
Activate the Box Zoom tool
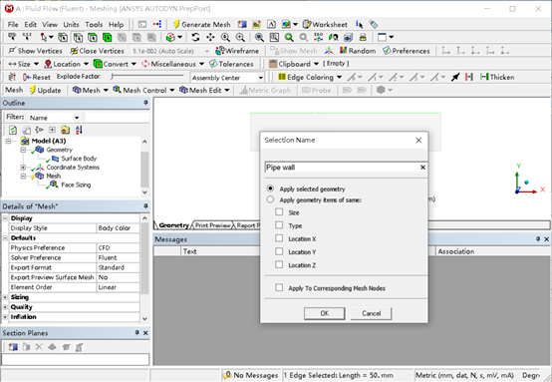240,37
